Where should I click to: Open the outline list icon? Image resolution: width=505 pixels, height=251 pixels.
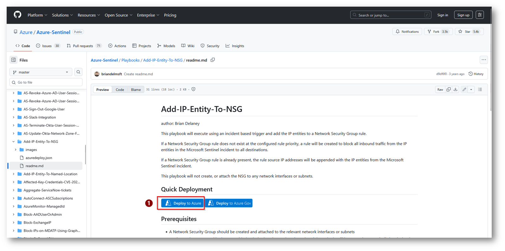tap(480, 90)
